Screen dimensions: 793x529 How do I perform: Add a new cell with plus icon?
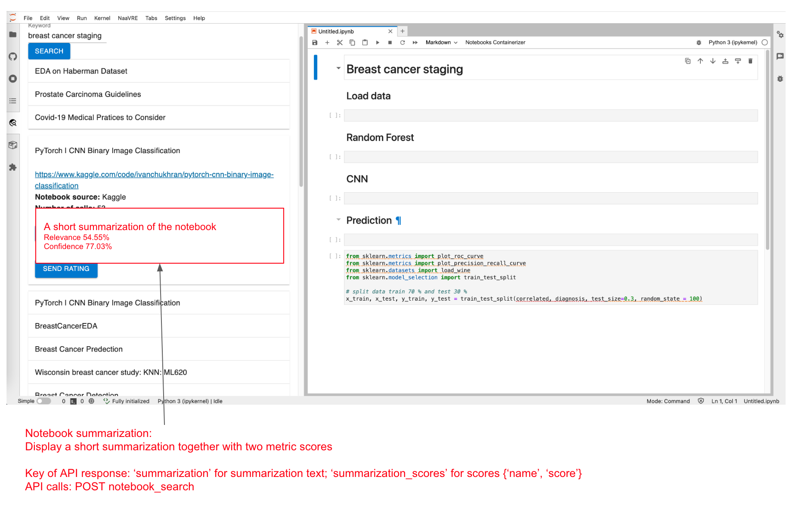(327, 42)
